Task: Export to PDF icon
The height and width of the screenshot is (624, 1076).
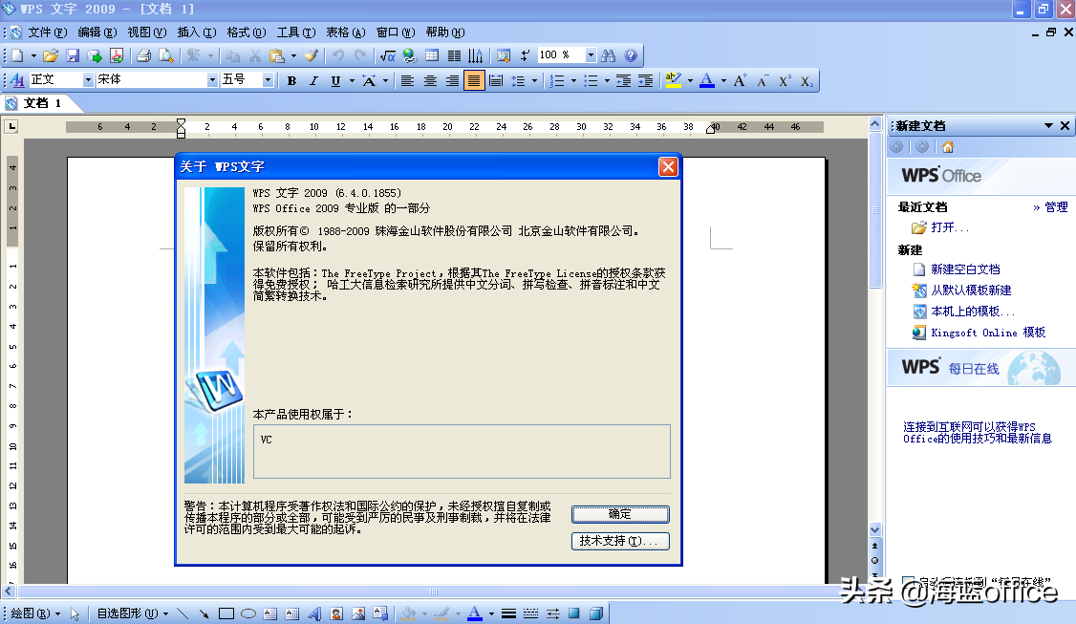Action: (x=117, y=55)
